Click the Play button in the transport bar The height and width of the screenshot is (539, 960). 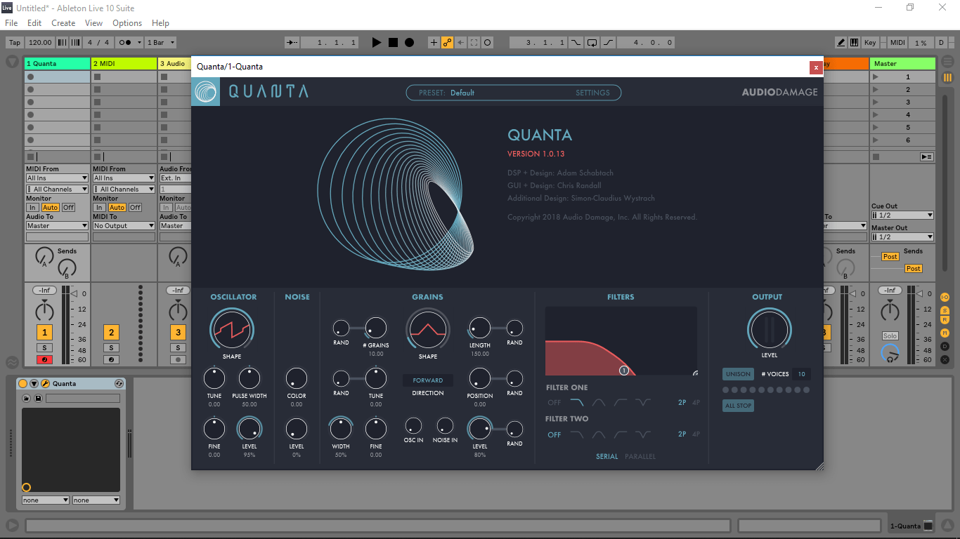coord(376,43)
